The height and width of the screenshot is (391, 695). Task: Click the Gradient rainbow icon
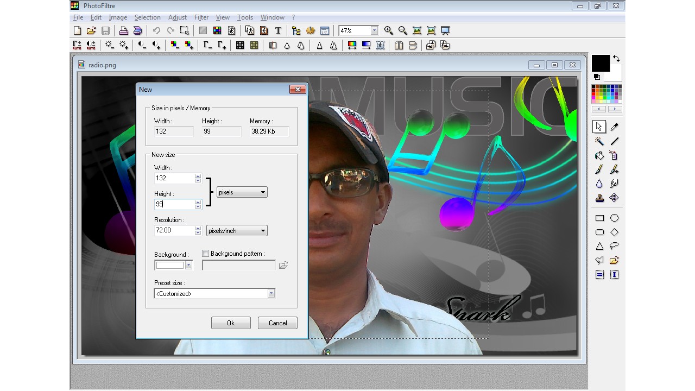352,45
